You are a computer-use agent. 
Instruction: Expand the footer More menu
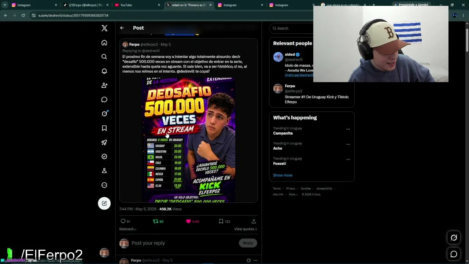(x=293, y=194)
